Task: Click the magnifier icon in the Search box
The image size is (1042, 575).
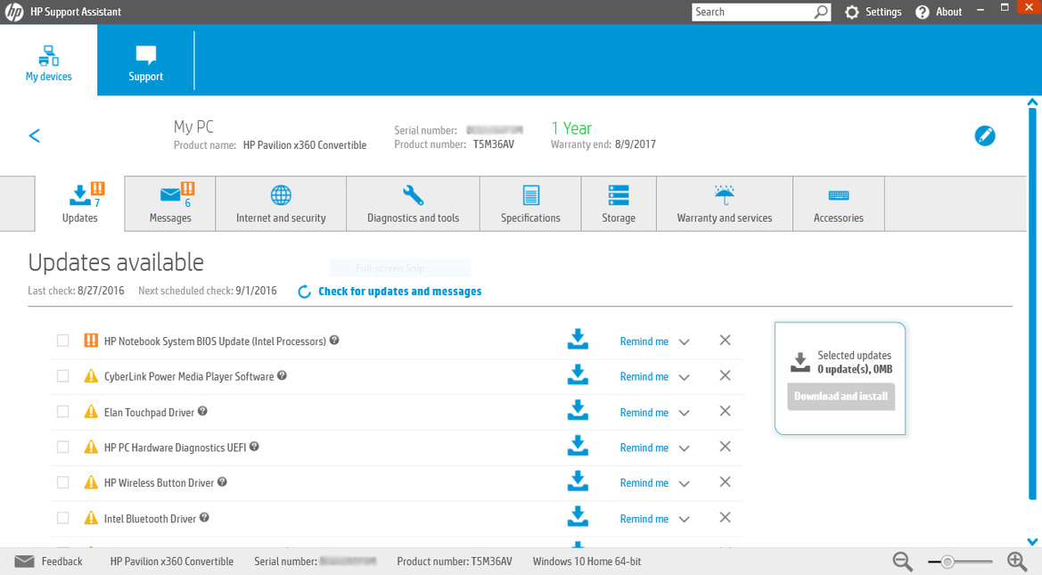Action: 821,12
